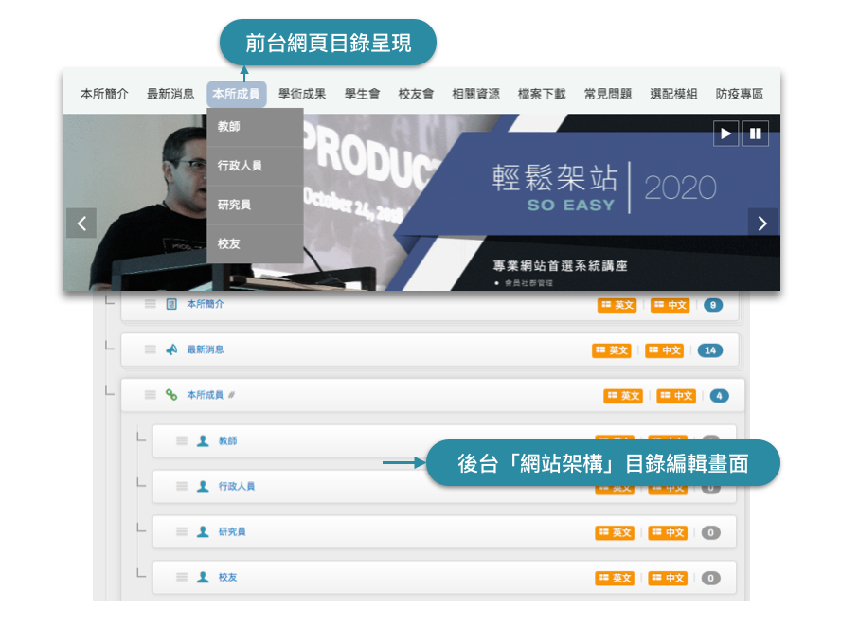This screenshot has height=627, width=841.
Task: Pause the banner slideshow
Action: (755, 134)
